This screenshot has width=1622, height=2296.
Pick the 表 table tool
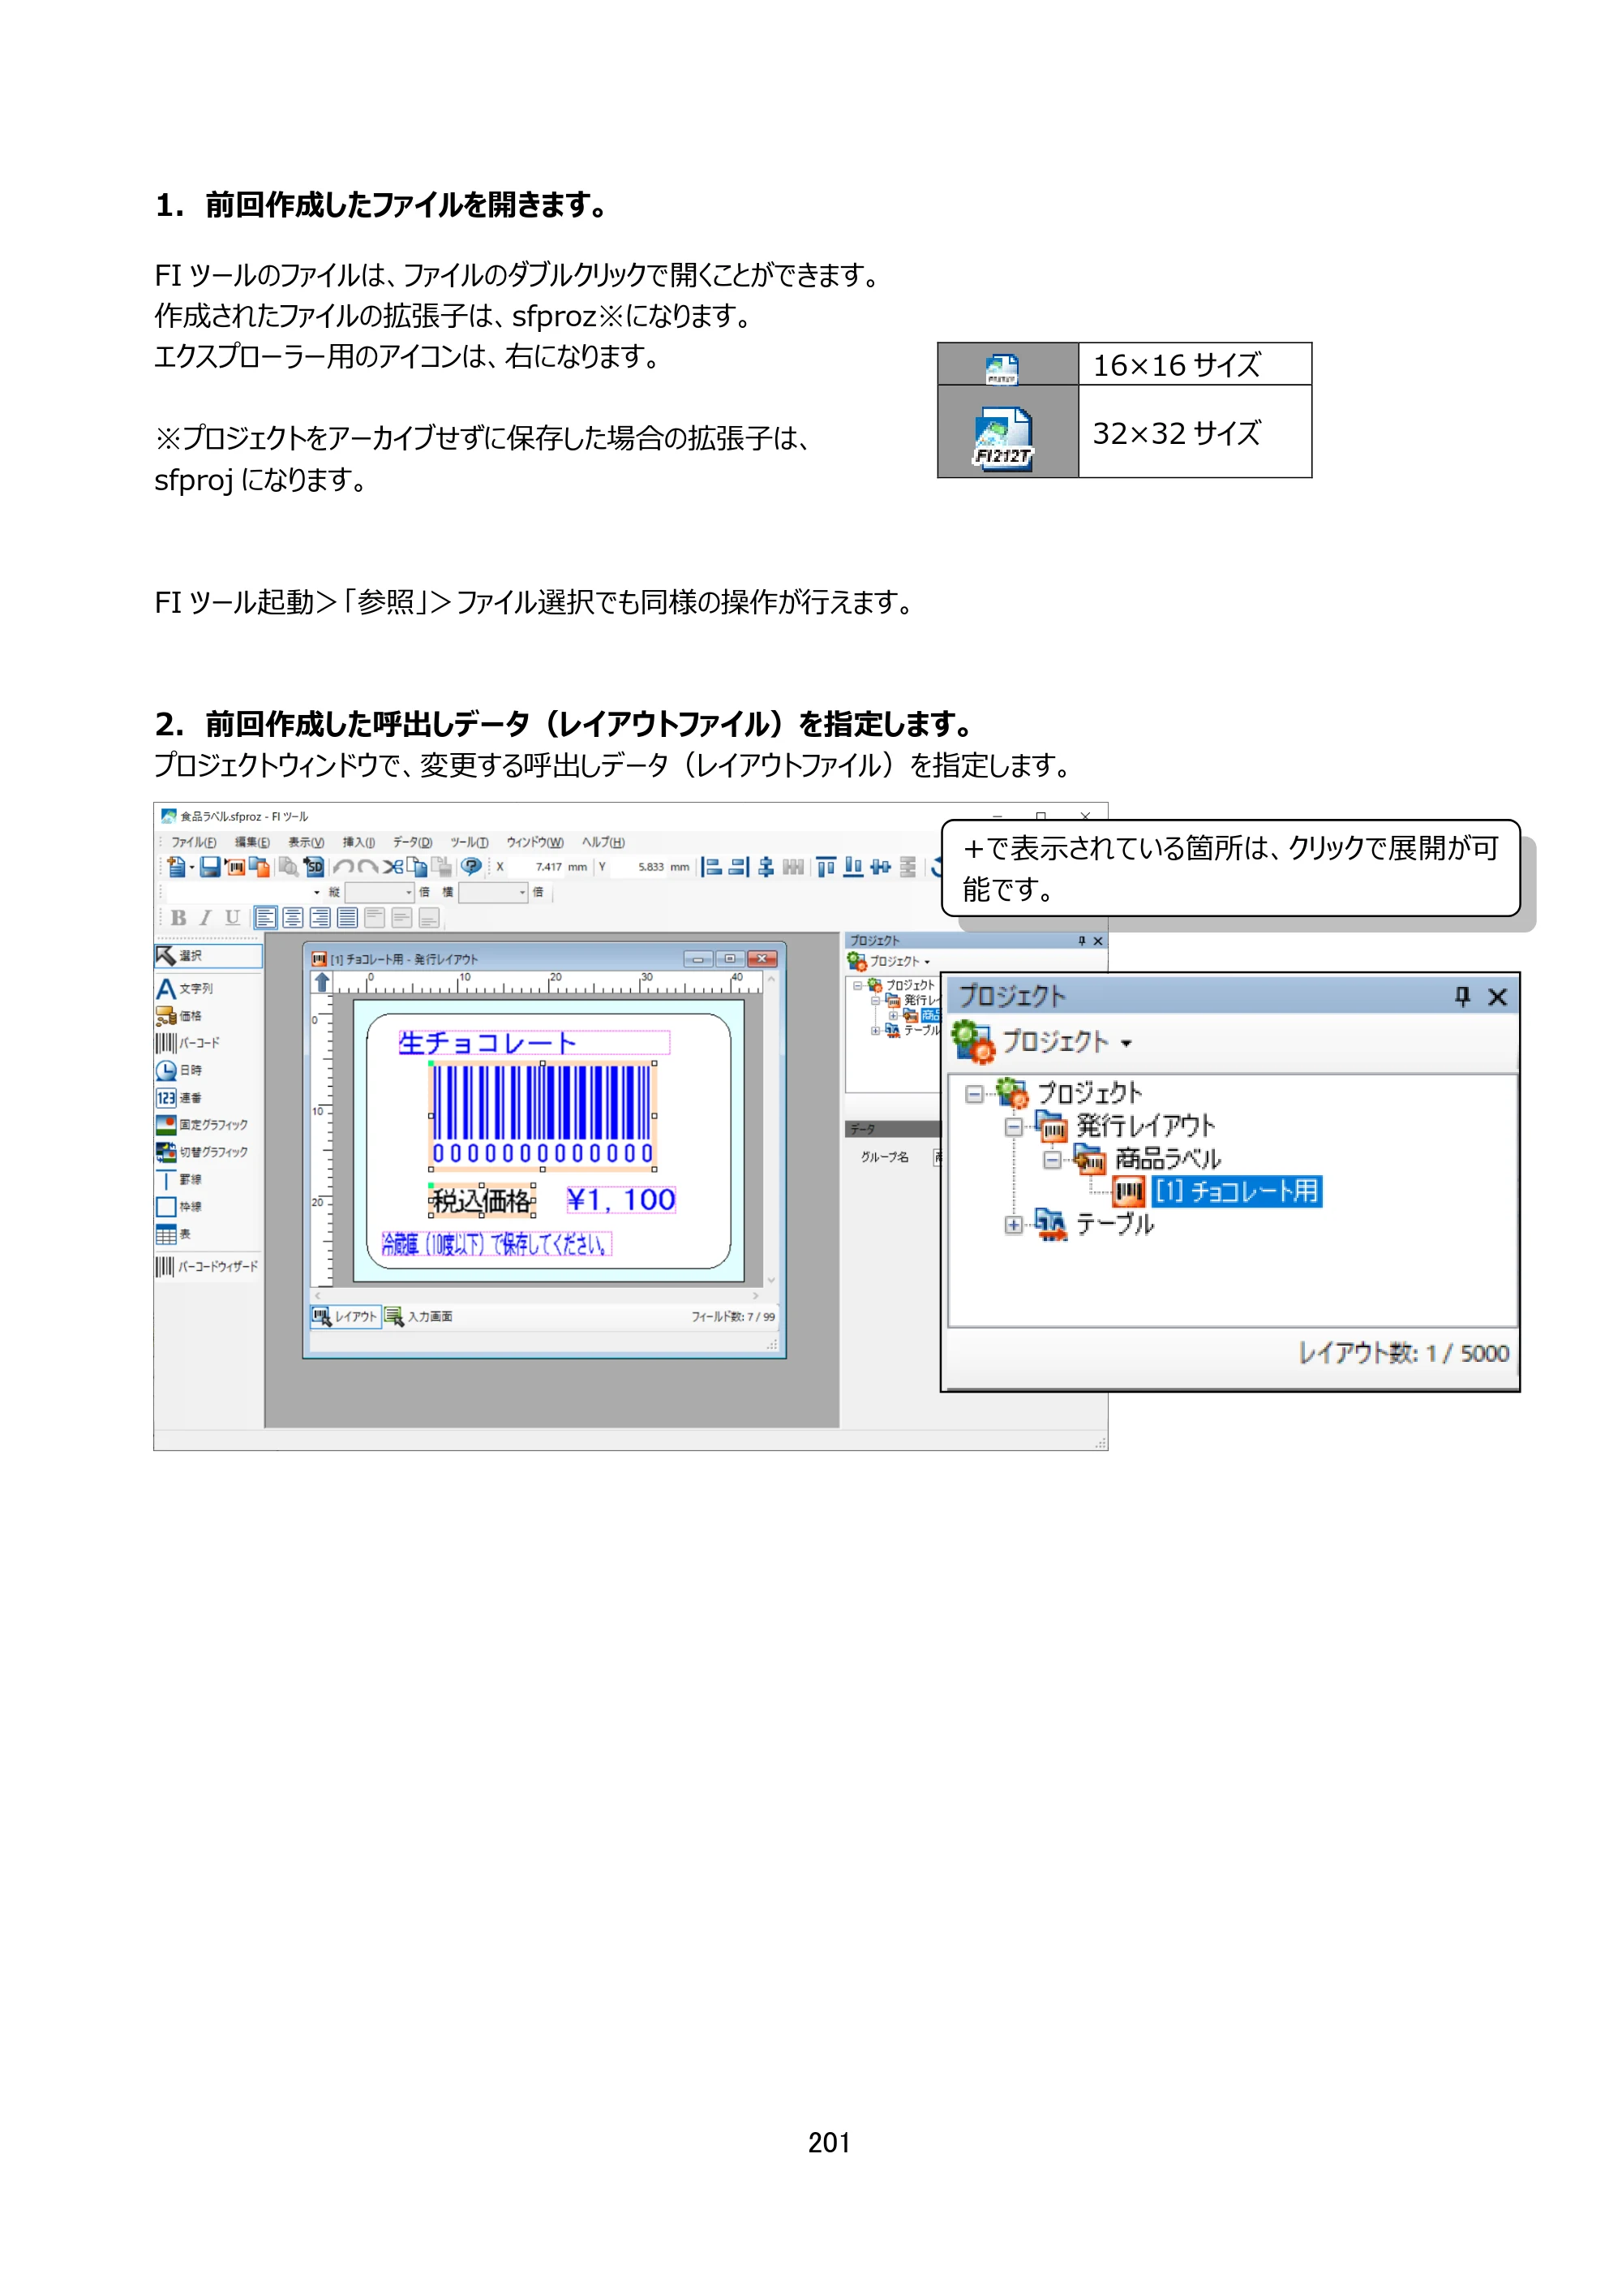click(x=173, y=1234)
